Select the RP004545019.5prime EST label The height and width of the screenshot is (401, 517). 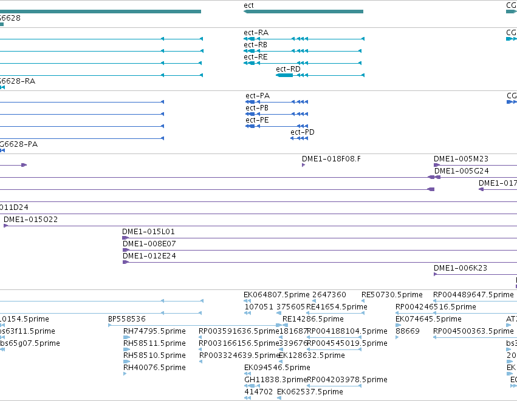347,343
